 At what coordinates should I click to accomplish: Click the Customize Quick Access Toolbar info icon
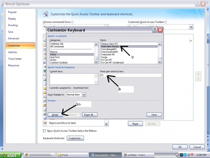point(166,22)
